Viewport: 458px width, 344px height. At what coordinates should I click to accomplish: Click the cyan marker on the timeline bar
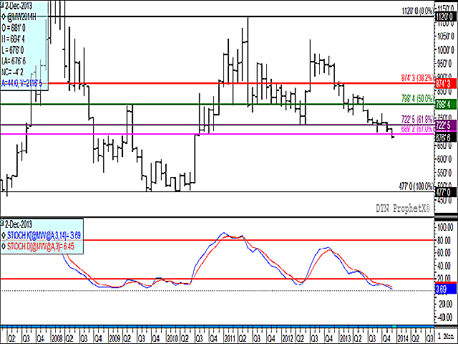point(394,326)
